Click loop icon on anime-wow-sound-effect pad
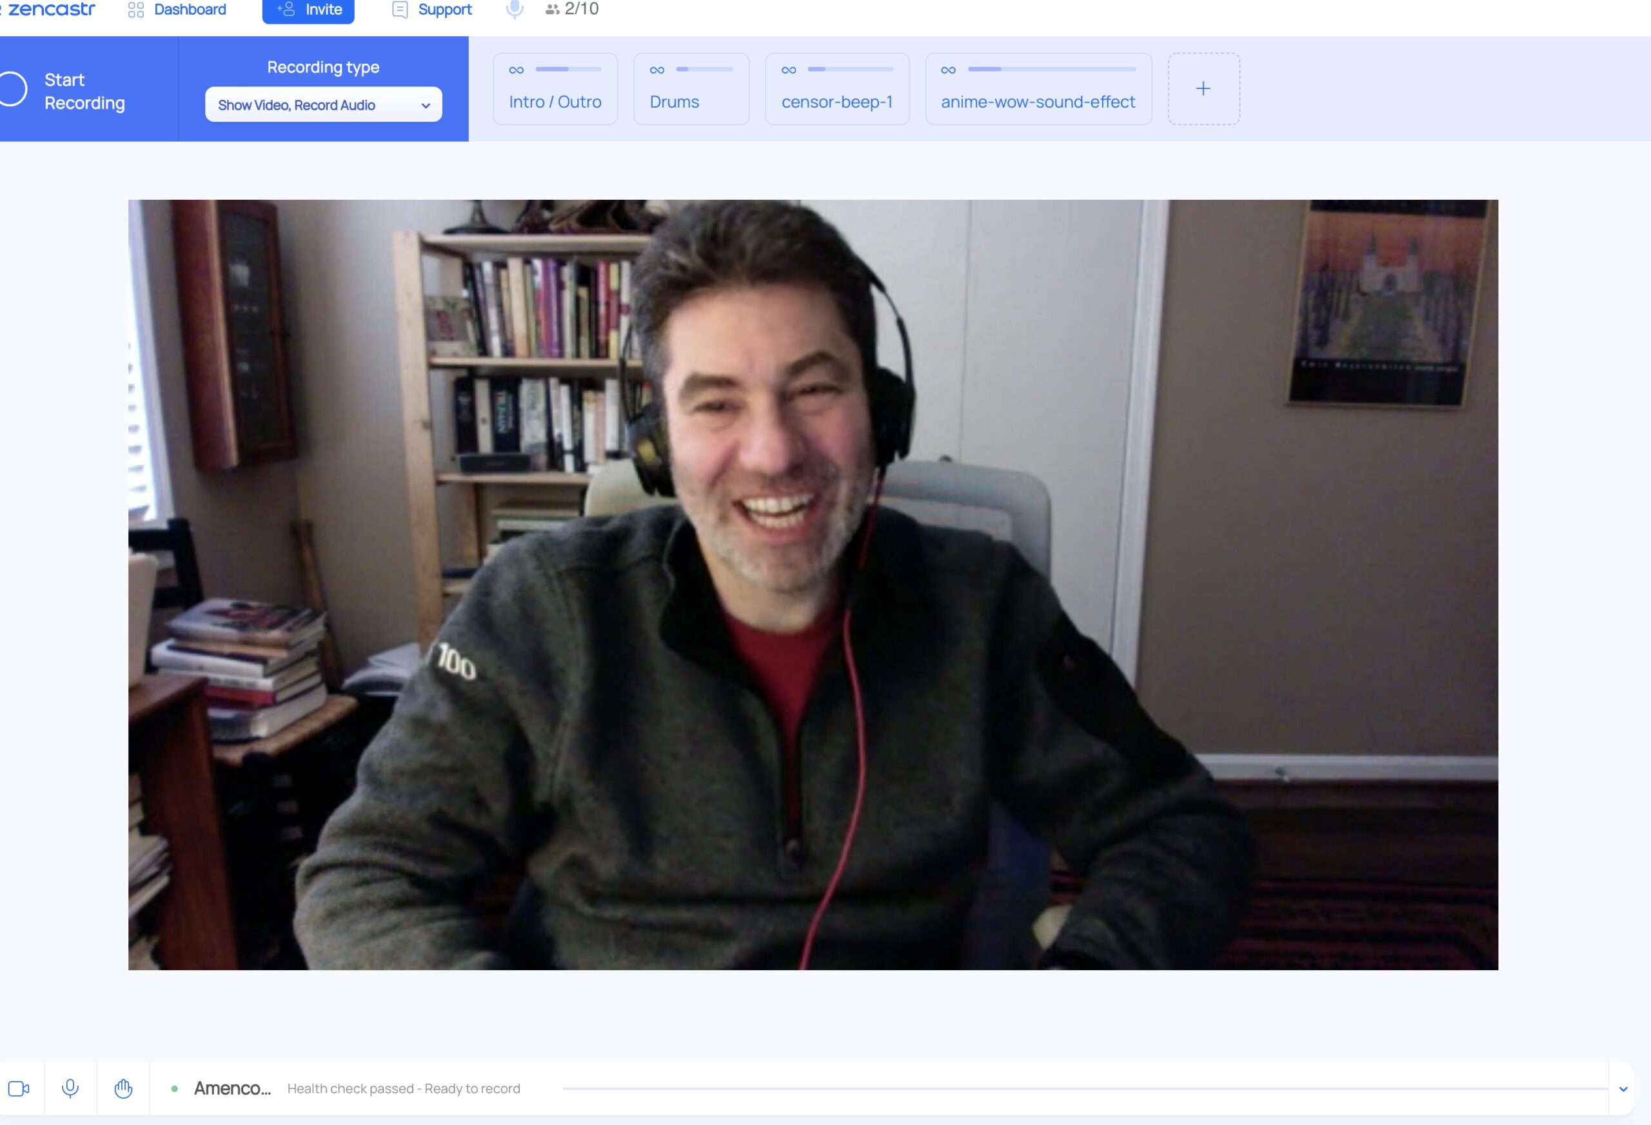 pyautogui.click(x=947, y=70)
